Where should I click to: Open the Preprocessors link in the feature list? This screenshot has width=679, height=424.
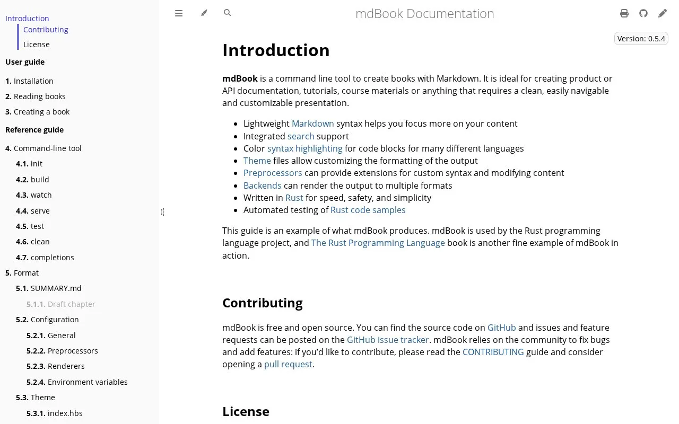click(x=273, y=173)
